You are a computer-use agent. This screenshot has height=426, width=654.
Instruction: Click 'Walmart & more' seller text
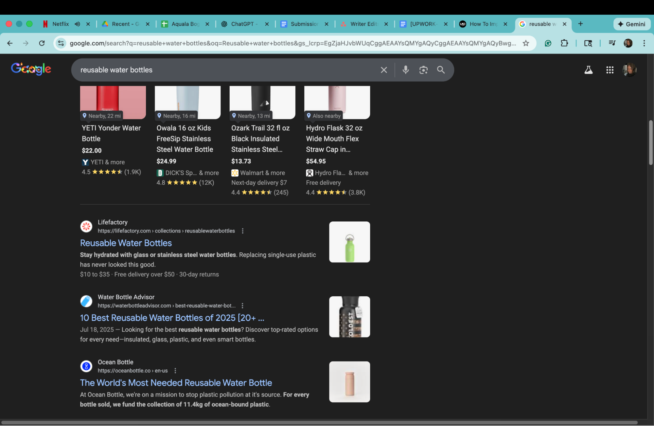[x=262, y=173]
